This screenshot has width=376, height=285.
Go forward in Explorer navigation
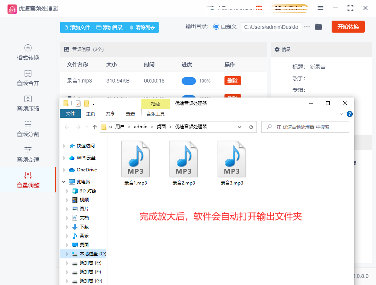pyautogui.click(x=78, y=127)
